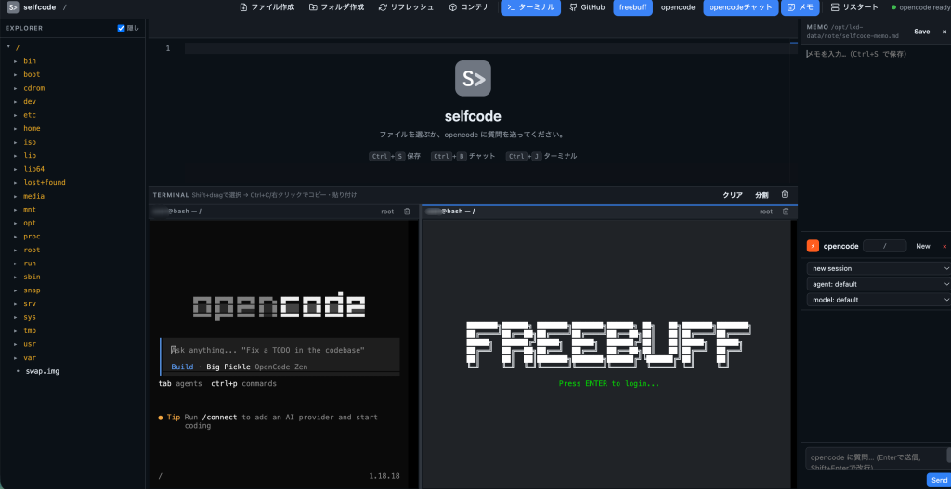Save the memo with Save button
The height and width of the screenshot is (489, 951).
[x=922, y=32]
